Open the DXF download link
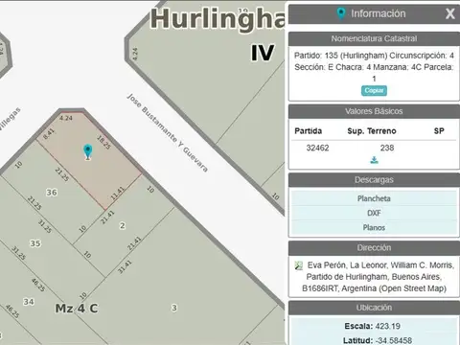 374,213
